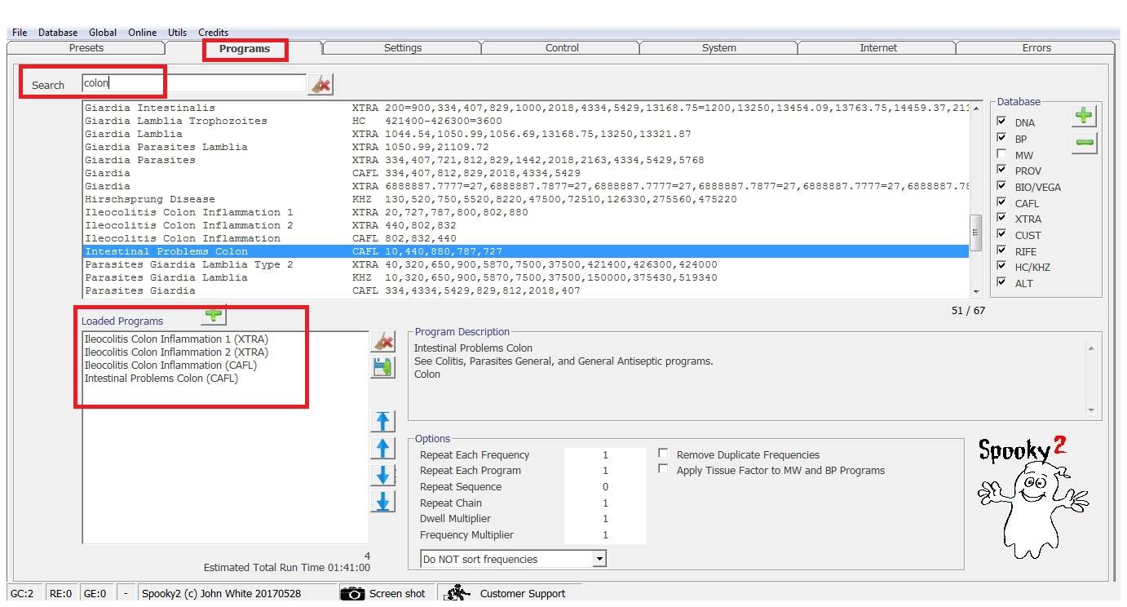1127x607 pixels.
Task: Open the File menu
Action: [20, 33]
